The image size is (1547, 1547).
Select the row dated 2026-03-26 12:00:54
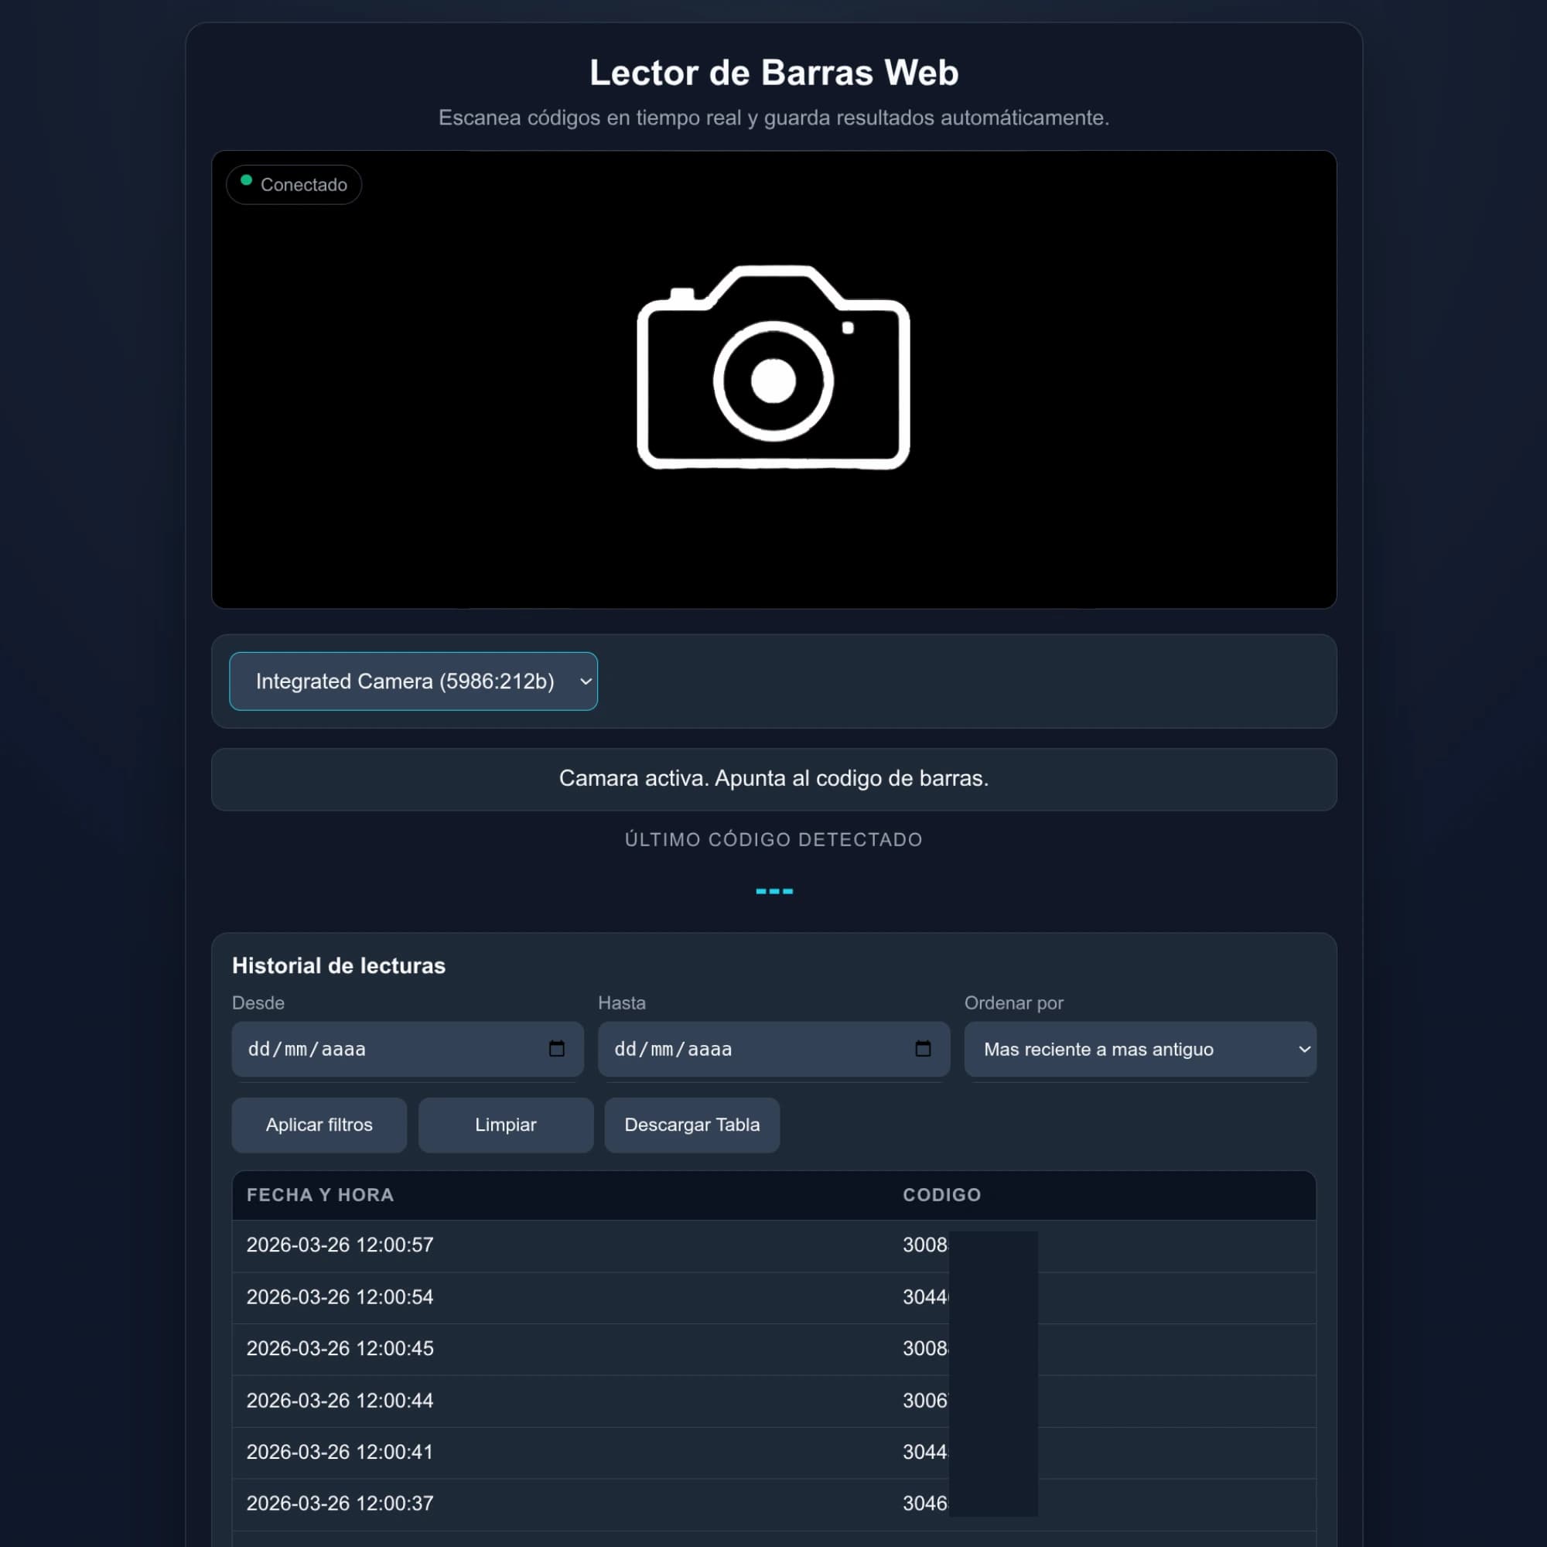[x=773, y=1297]
